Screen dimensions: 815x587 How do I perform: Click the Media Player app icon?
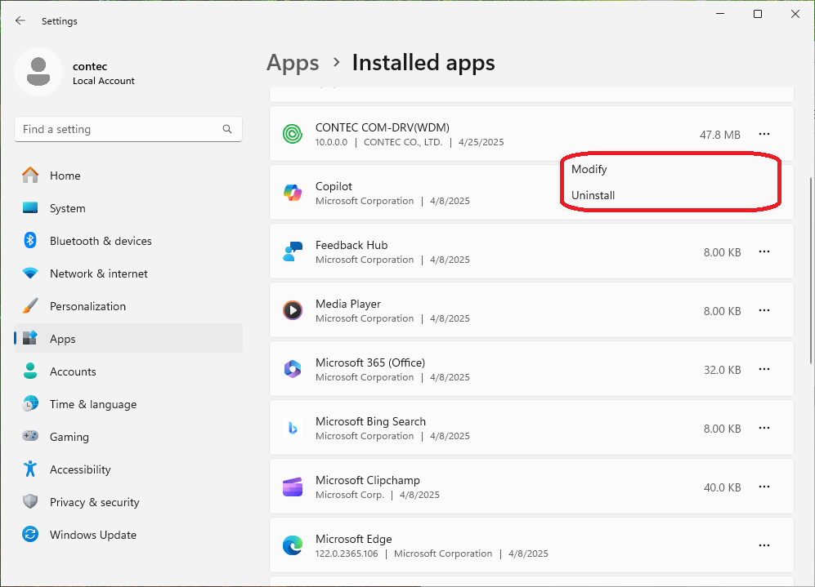coord(293,310)
